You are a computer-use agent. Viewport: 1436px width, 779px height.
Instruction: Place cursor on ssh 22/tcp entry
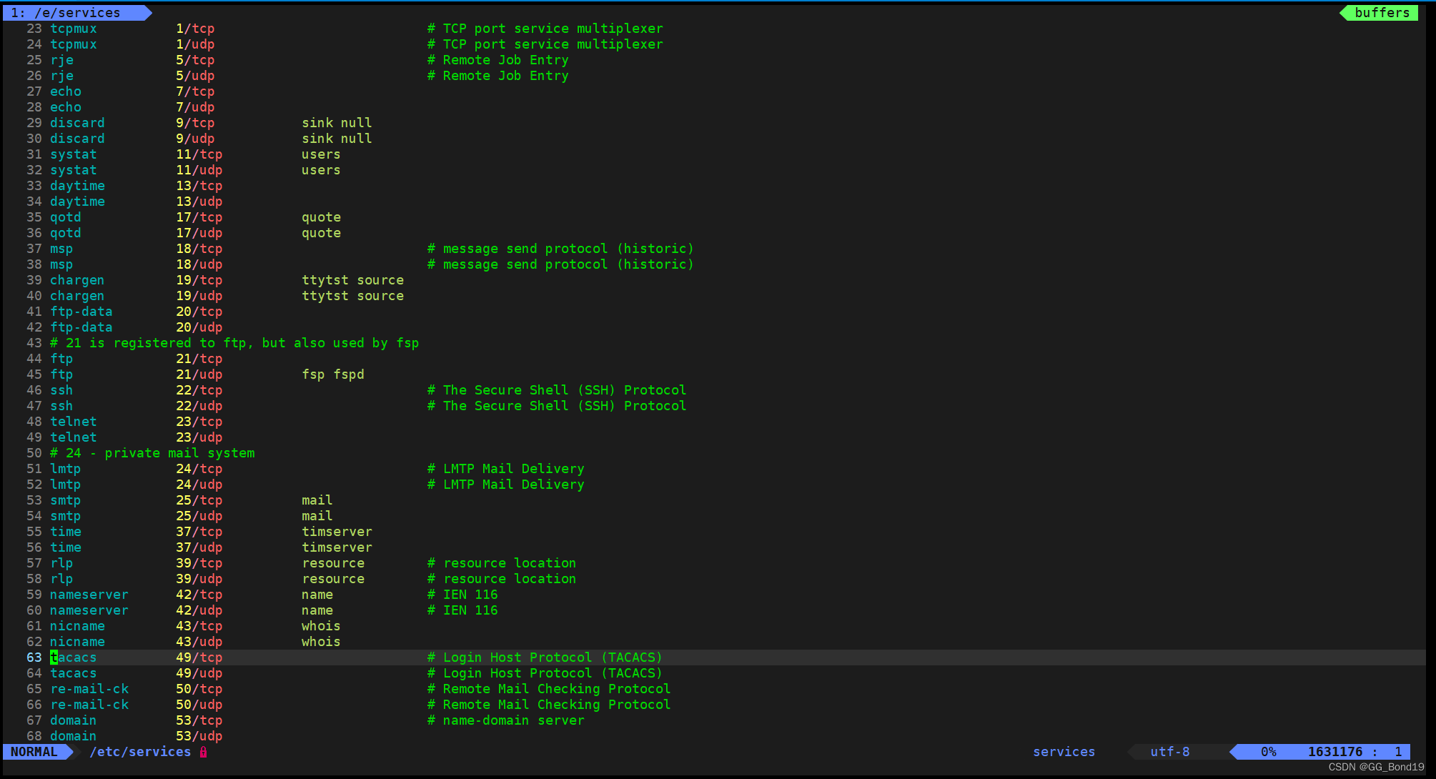[x=61, y=390]
